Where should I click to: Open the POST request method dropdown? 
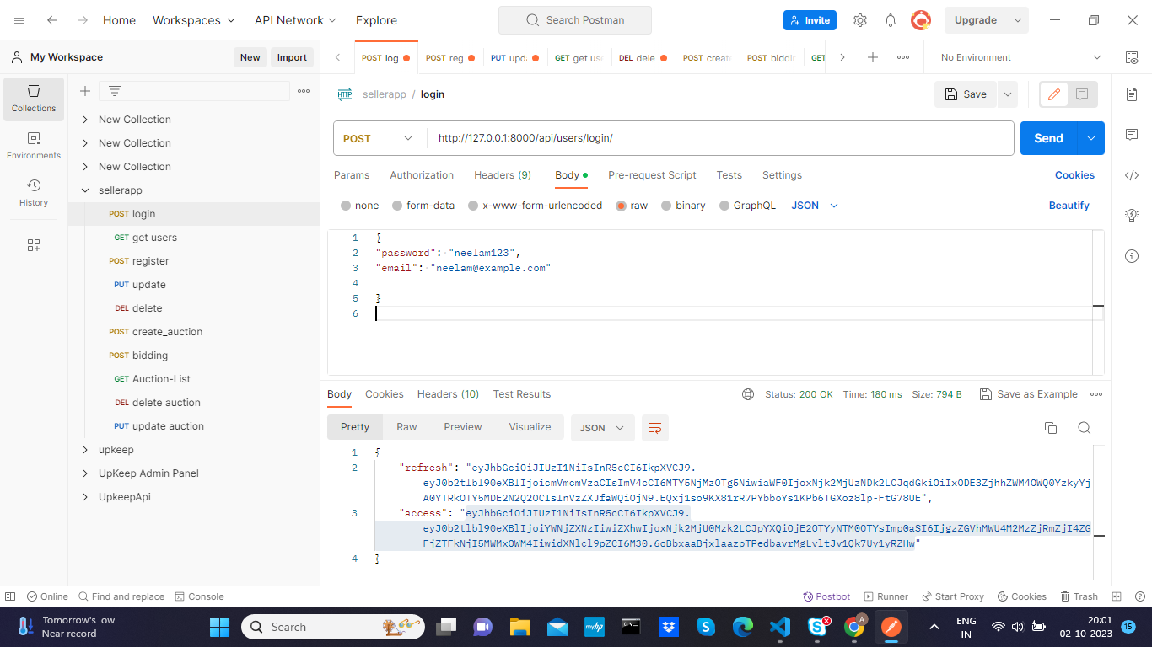(378, 137)
